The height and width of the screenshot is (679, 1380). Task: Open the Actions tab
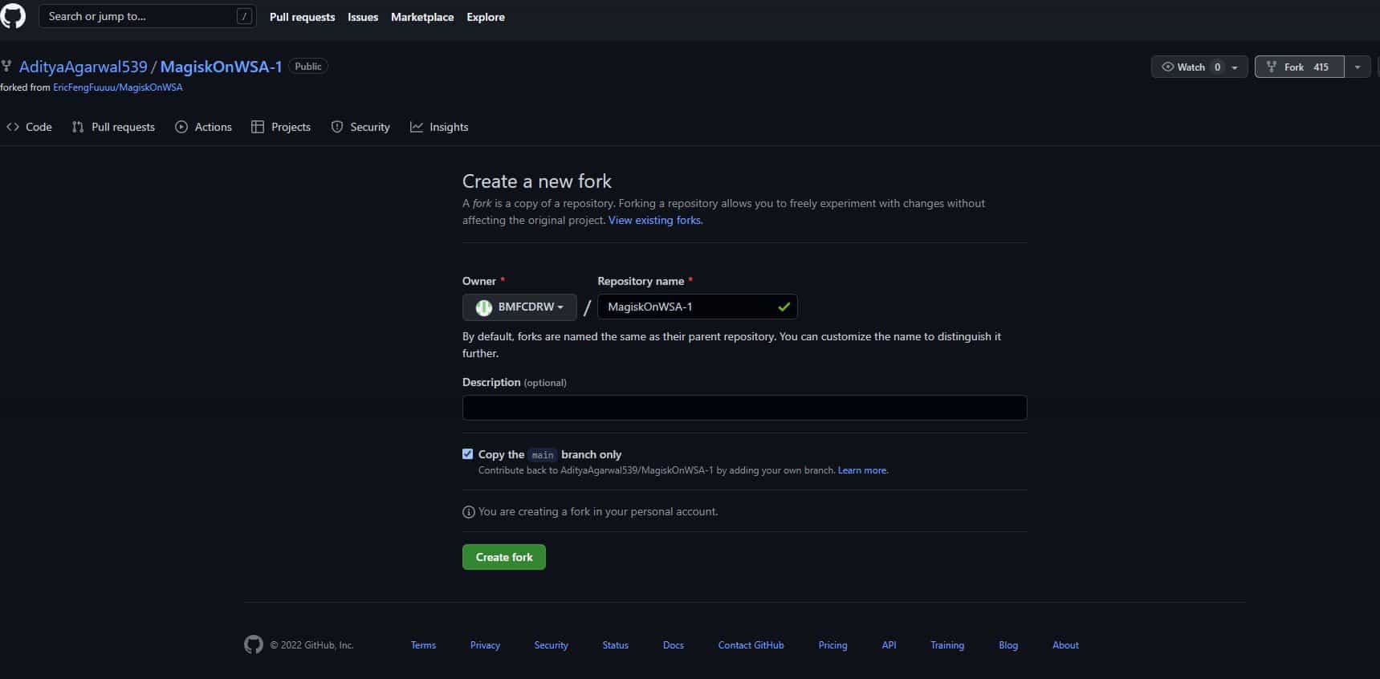pyautogui.click(x=204, y=127)
